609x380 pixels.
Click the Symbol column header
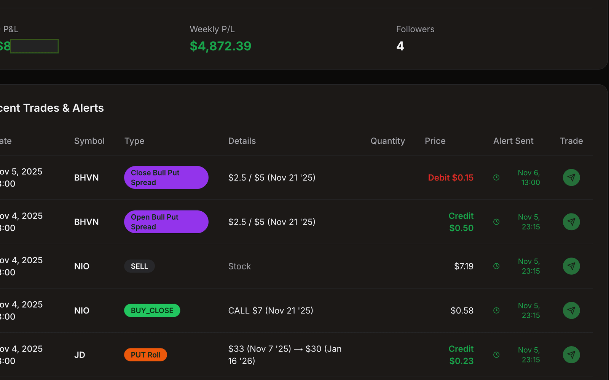[89, 141]
